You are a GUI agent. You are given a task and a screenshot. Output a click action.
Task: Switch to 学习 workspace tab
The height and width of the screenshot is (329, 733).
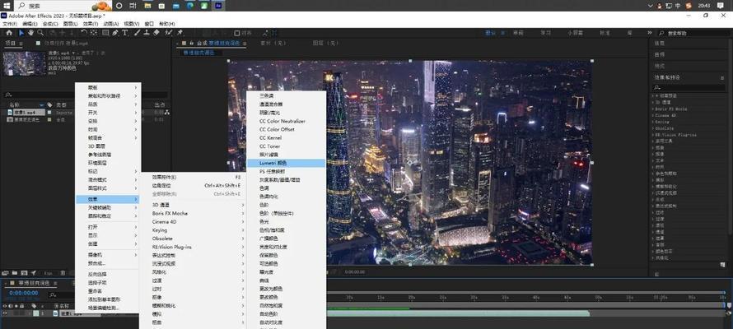[545, 33]
